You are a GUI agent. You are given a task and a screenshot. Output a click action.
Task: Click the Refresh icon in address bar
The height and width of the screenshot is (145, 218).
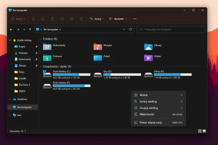click(x=131, y=29)
